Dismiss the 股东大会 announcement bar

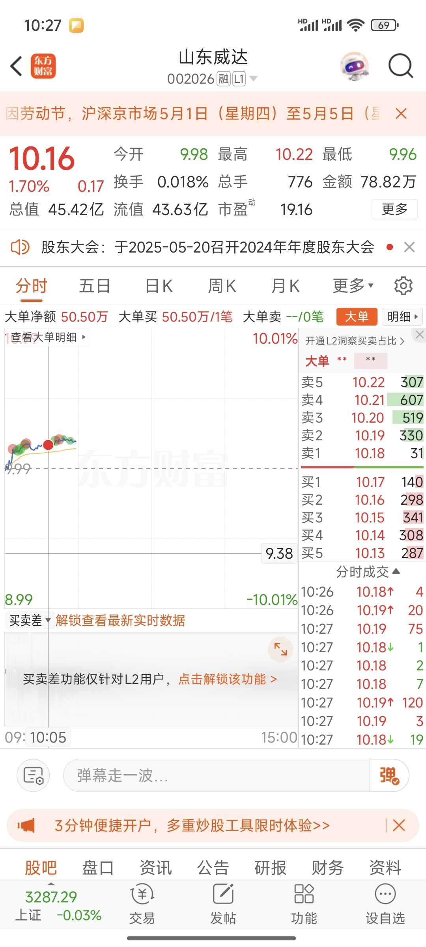[x=409, y=247]
